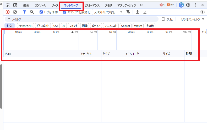Close the DevTools panel
Image resolution: width=207 pixels, height=130 pixels.
click(x=203, y=5)
